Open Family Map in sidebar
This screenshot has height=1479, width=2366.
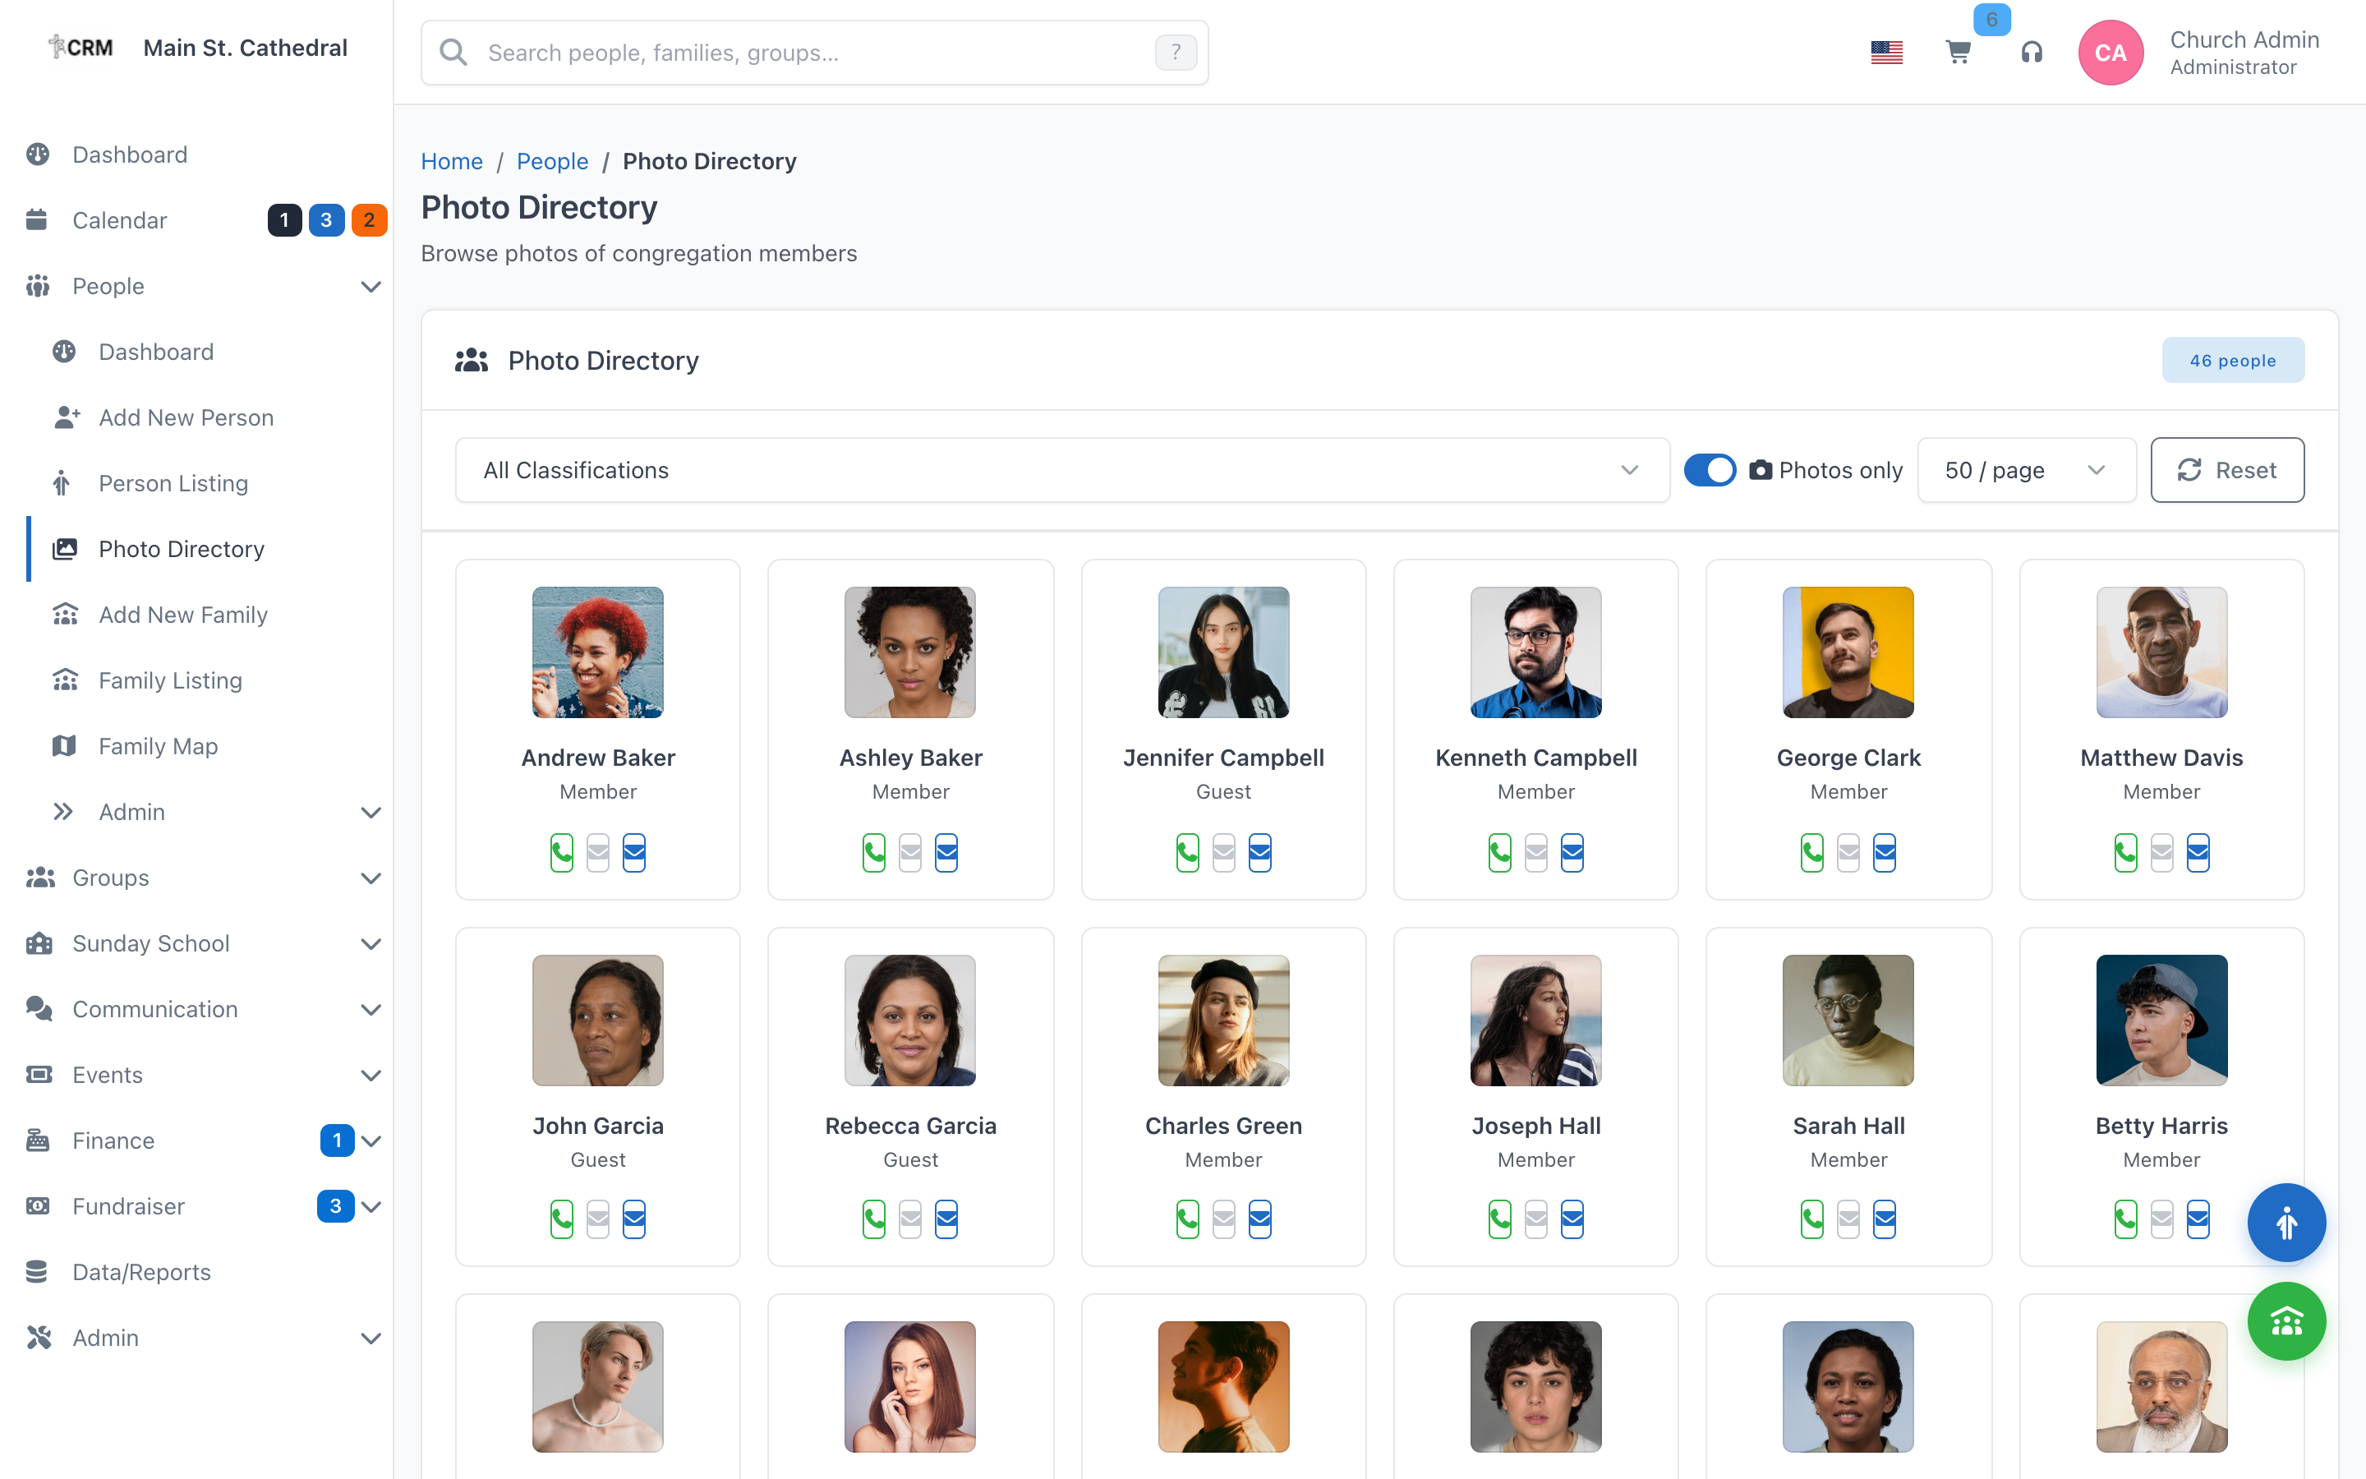coord(158,746)
